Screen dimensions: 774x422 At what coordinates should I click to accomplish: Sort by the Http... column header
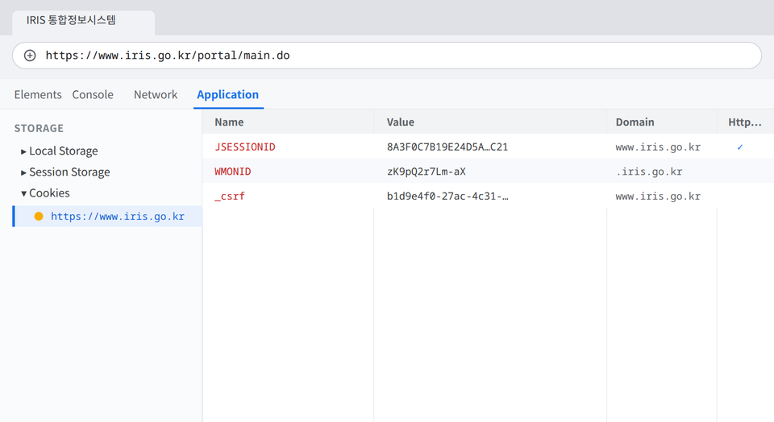[745, 122]
